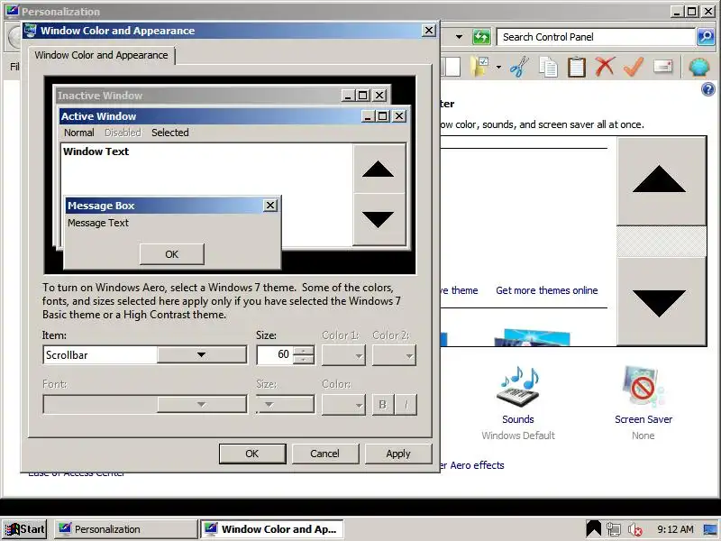Open the Color 1 dropdown

343,355
